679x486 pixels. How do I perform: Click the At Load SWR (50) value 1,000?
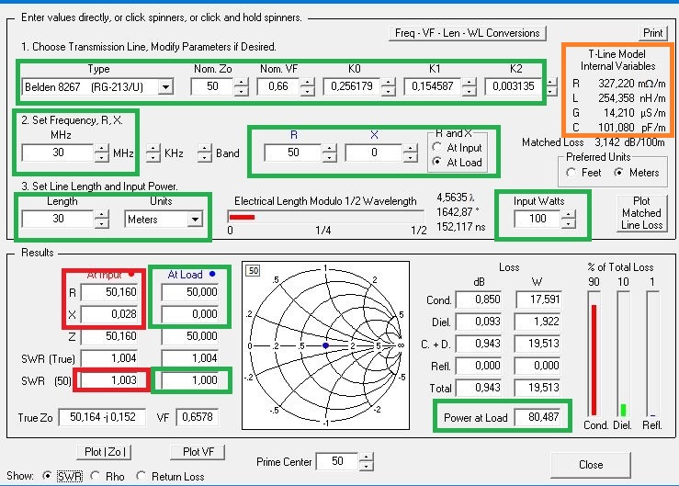[x=190, y=380]
